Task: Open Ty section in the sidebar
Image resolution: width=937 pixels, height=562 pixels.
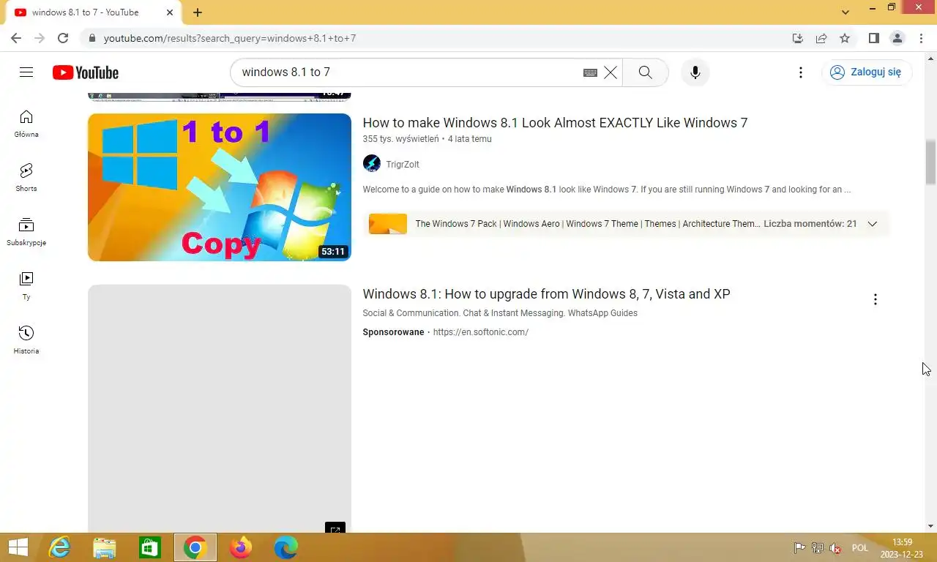Action: tap(26, 286)
